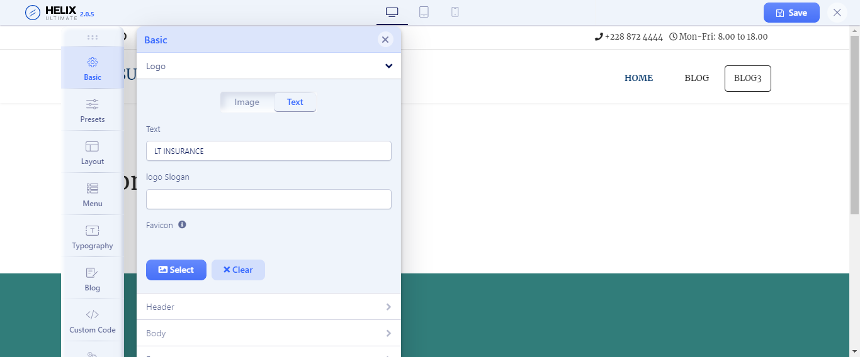860x357 pixels.
Task: Expand the Body section
Action: (269, 333)
